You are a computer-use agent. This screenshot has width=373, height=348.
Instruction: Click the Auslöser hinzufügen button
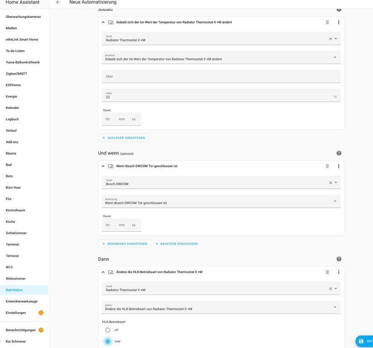(124, 137)
